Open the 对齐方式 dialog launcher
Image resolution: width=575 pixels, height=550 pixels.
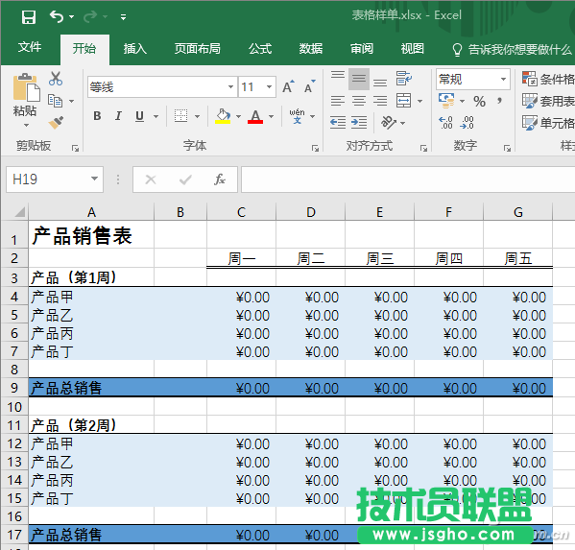click(x=423, y=148)
